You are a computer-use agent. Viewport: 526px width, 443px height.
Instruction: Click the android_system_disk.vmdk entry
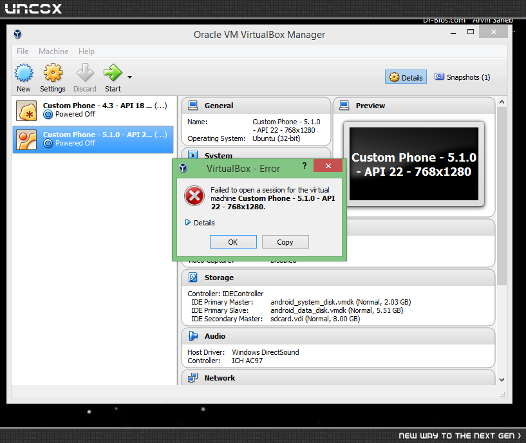[x=341, y=302]
